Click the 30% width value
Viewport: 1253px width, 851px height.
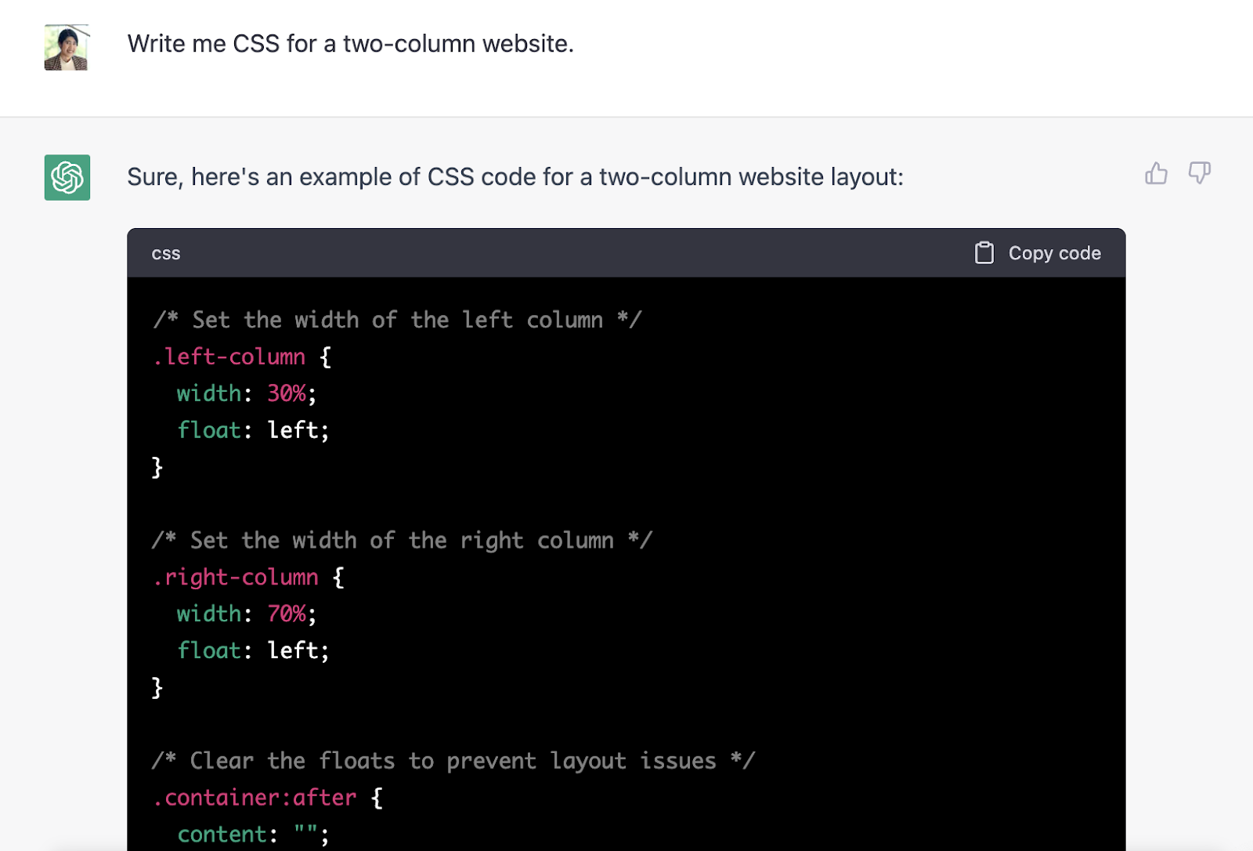(287, 393)
